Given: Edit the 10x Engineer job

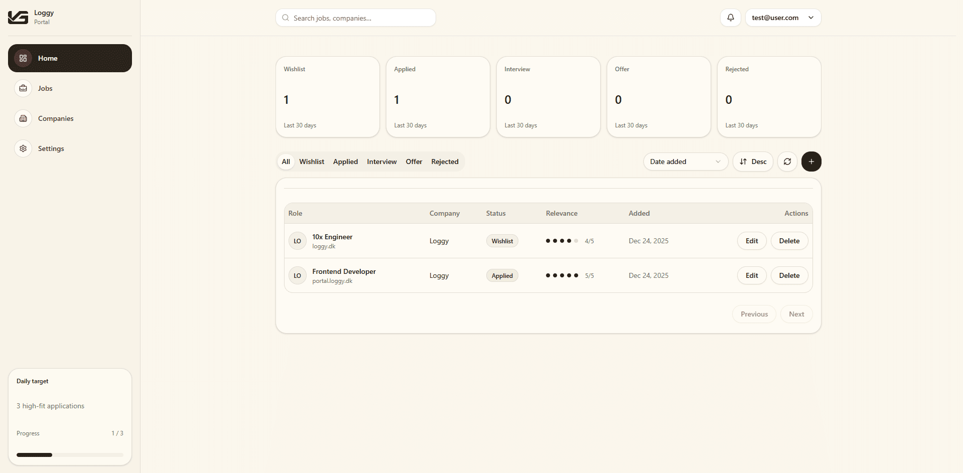Looking at the screenshot, I should pyautogui.click(x=751, y=241).
